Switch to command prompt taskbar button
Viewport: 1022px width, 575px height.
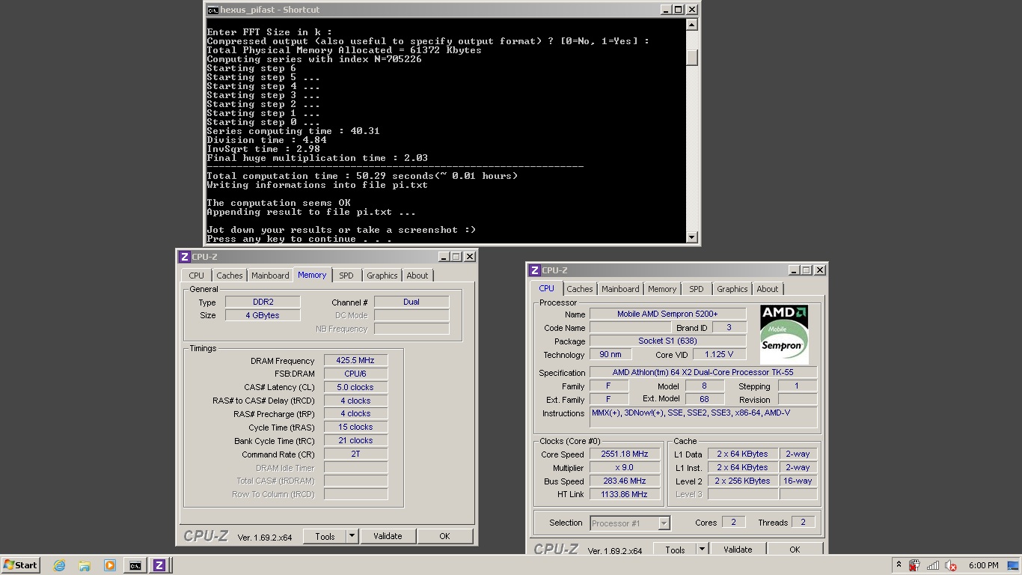pyautogui.click(x=135, y=565)
